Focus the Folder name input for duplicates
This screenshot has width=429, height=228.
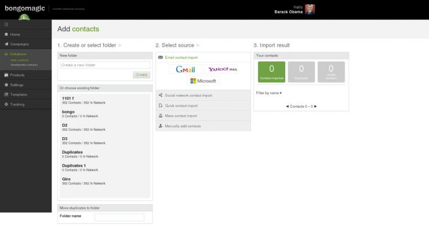click(x=119, y=218)
